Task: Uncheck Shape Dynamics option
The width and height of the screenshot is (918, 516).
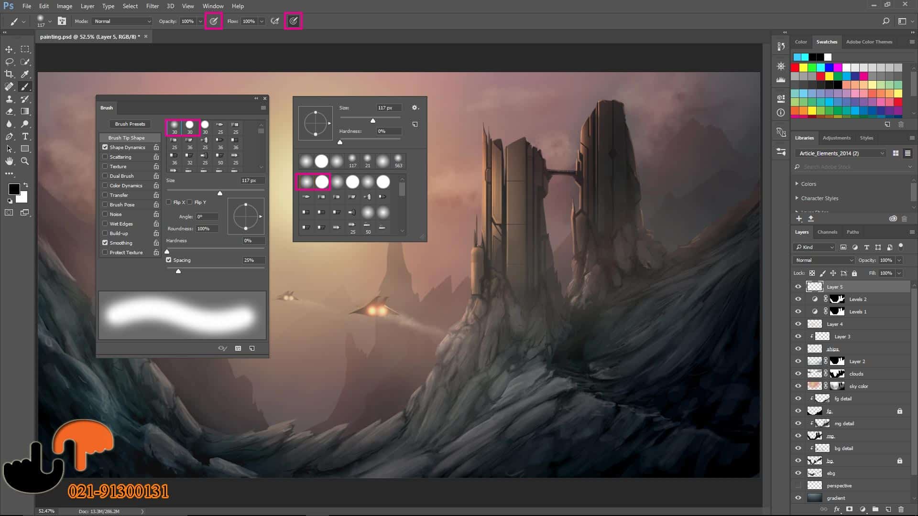Action: click(105, 147)
